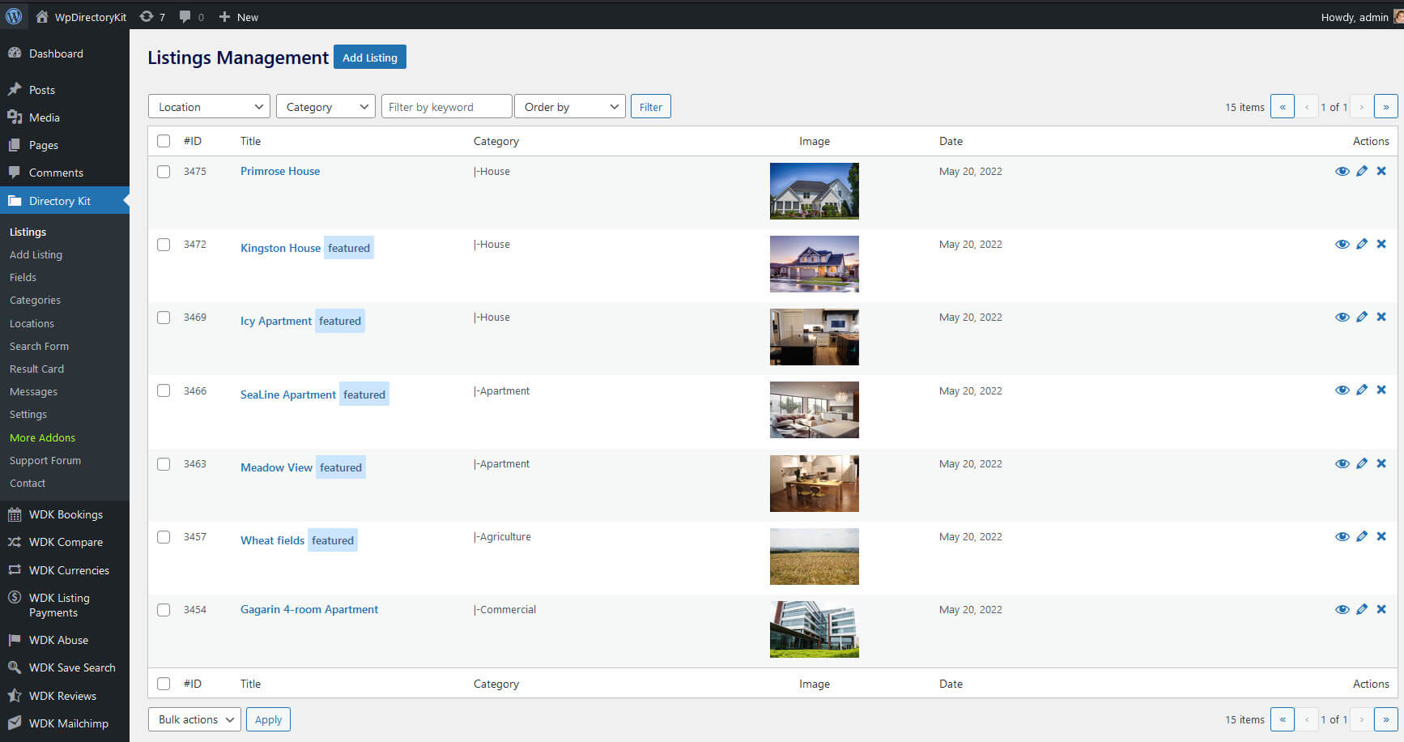Image resolution: width=1404 pixels, height=742 pixels.
Task: Click the WDK Save Search magnifier icon
Action: pos(15,667)
